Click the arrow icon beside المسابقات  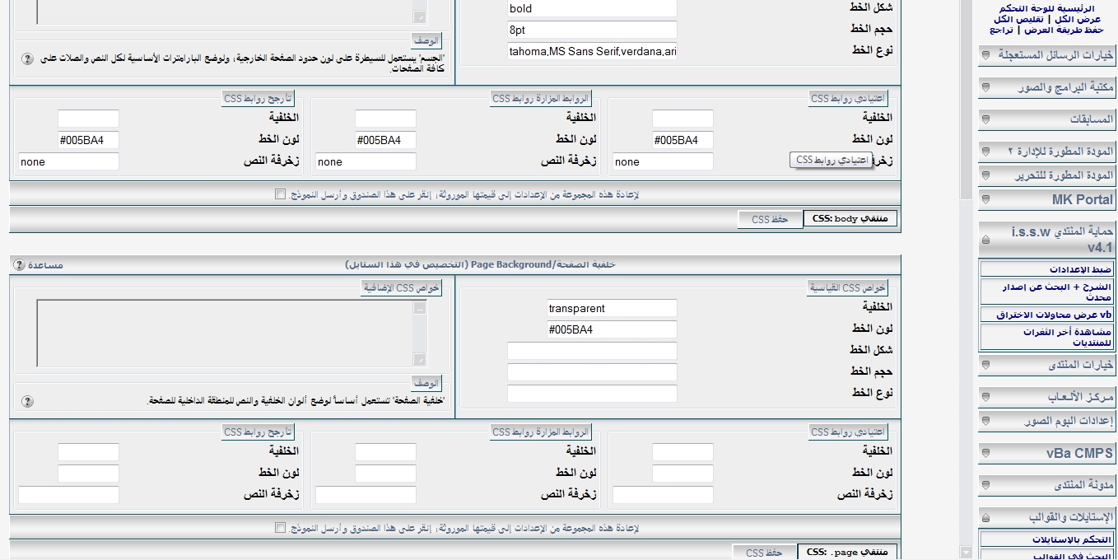985,119
